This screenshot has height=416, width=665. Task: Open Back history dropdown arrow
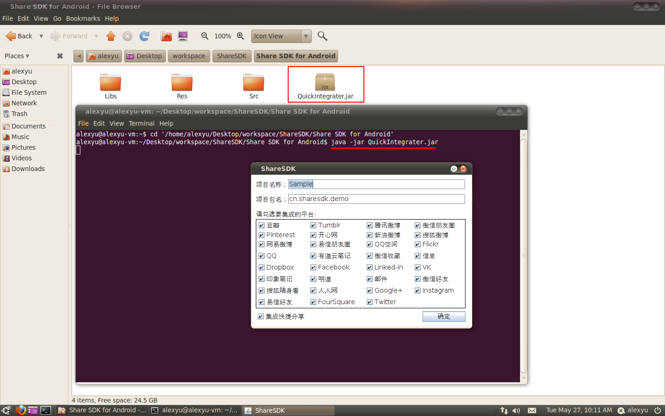coord(41,36)
